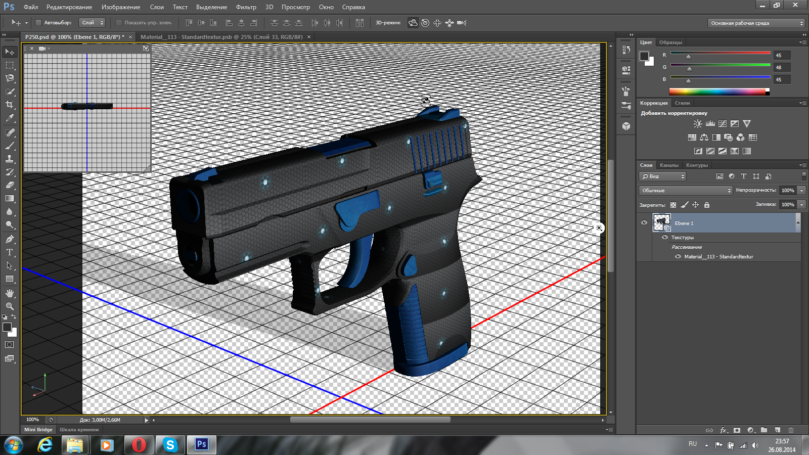
Task: Open the Mini Bridge panel
Action: [x=38, y=430]
